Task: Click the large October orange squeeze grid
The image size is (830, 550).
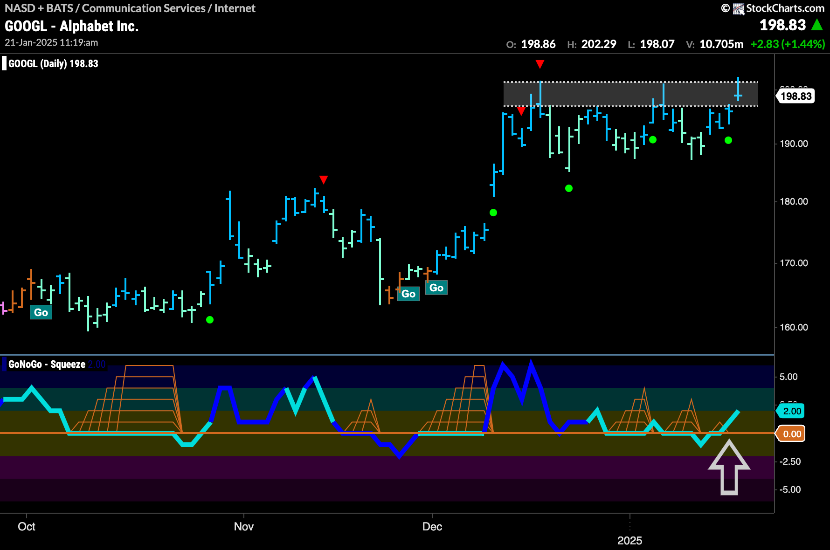Action: pos(125,399)
